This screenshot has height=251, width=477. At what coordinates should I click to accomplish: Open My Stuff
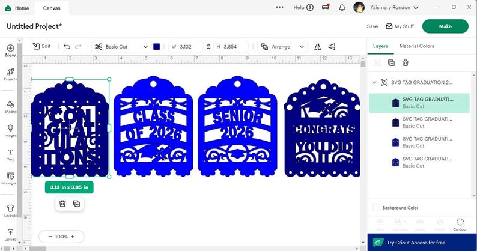pyautogui.click(x=400, y=26)
